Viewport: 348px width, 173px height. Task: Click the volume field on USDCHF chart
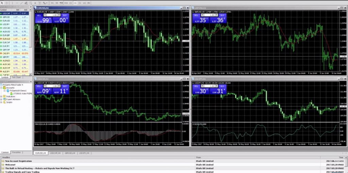coord(52,86)
